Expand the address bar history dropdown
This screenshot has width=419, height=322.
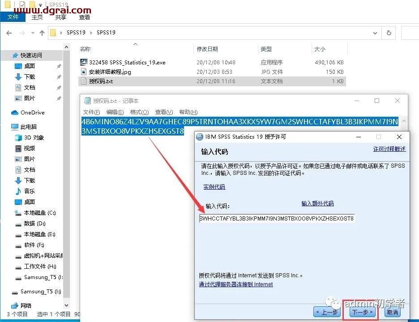[375, 33]
